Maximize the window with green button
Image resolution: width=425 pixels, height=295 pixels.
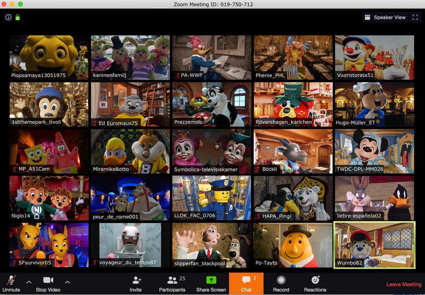point(20,4)
